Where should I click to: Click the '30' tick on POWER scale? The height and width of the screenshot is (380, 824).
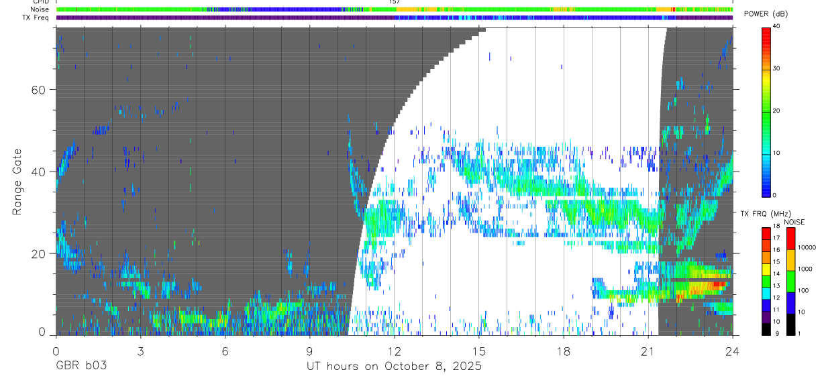tap(778, 69)
